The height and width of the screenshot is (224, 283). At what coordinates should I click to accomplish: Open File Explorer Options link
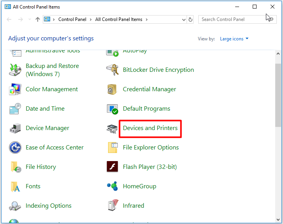(x=151, y=148)
